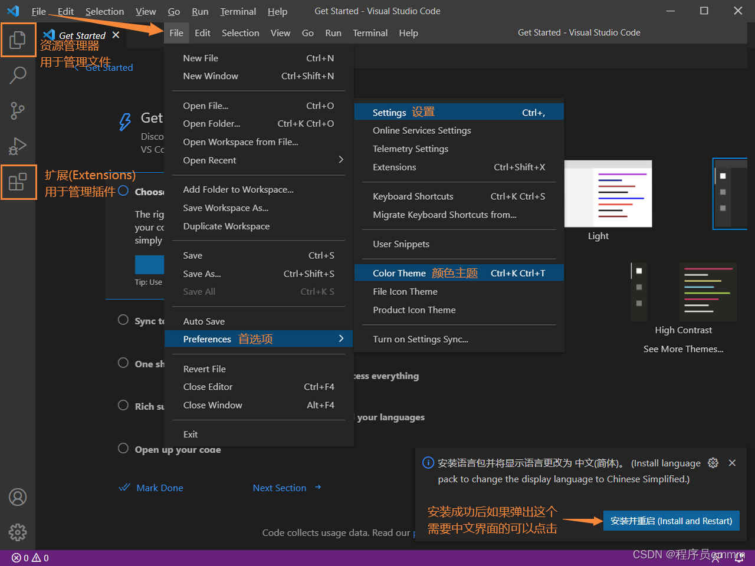Click the Install and Restart button
Screen dimensions: 755x566
[671, 521]
